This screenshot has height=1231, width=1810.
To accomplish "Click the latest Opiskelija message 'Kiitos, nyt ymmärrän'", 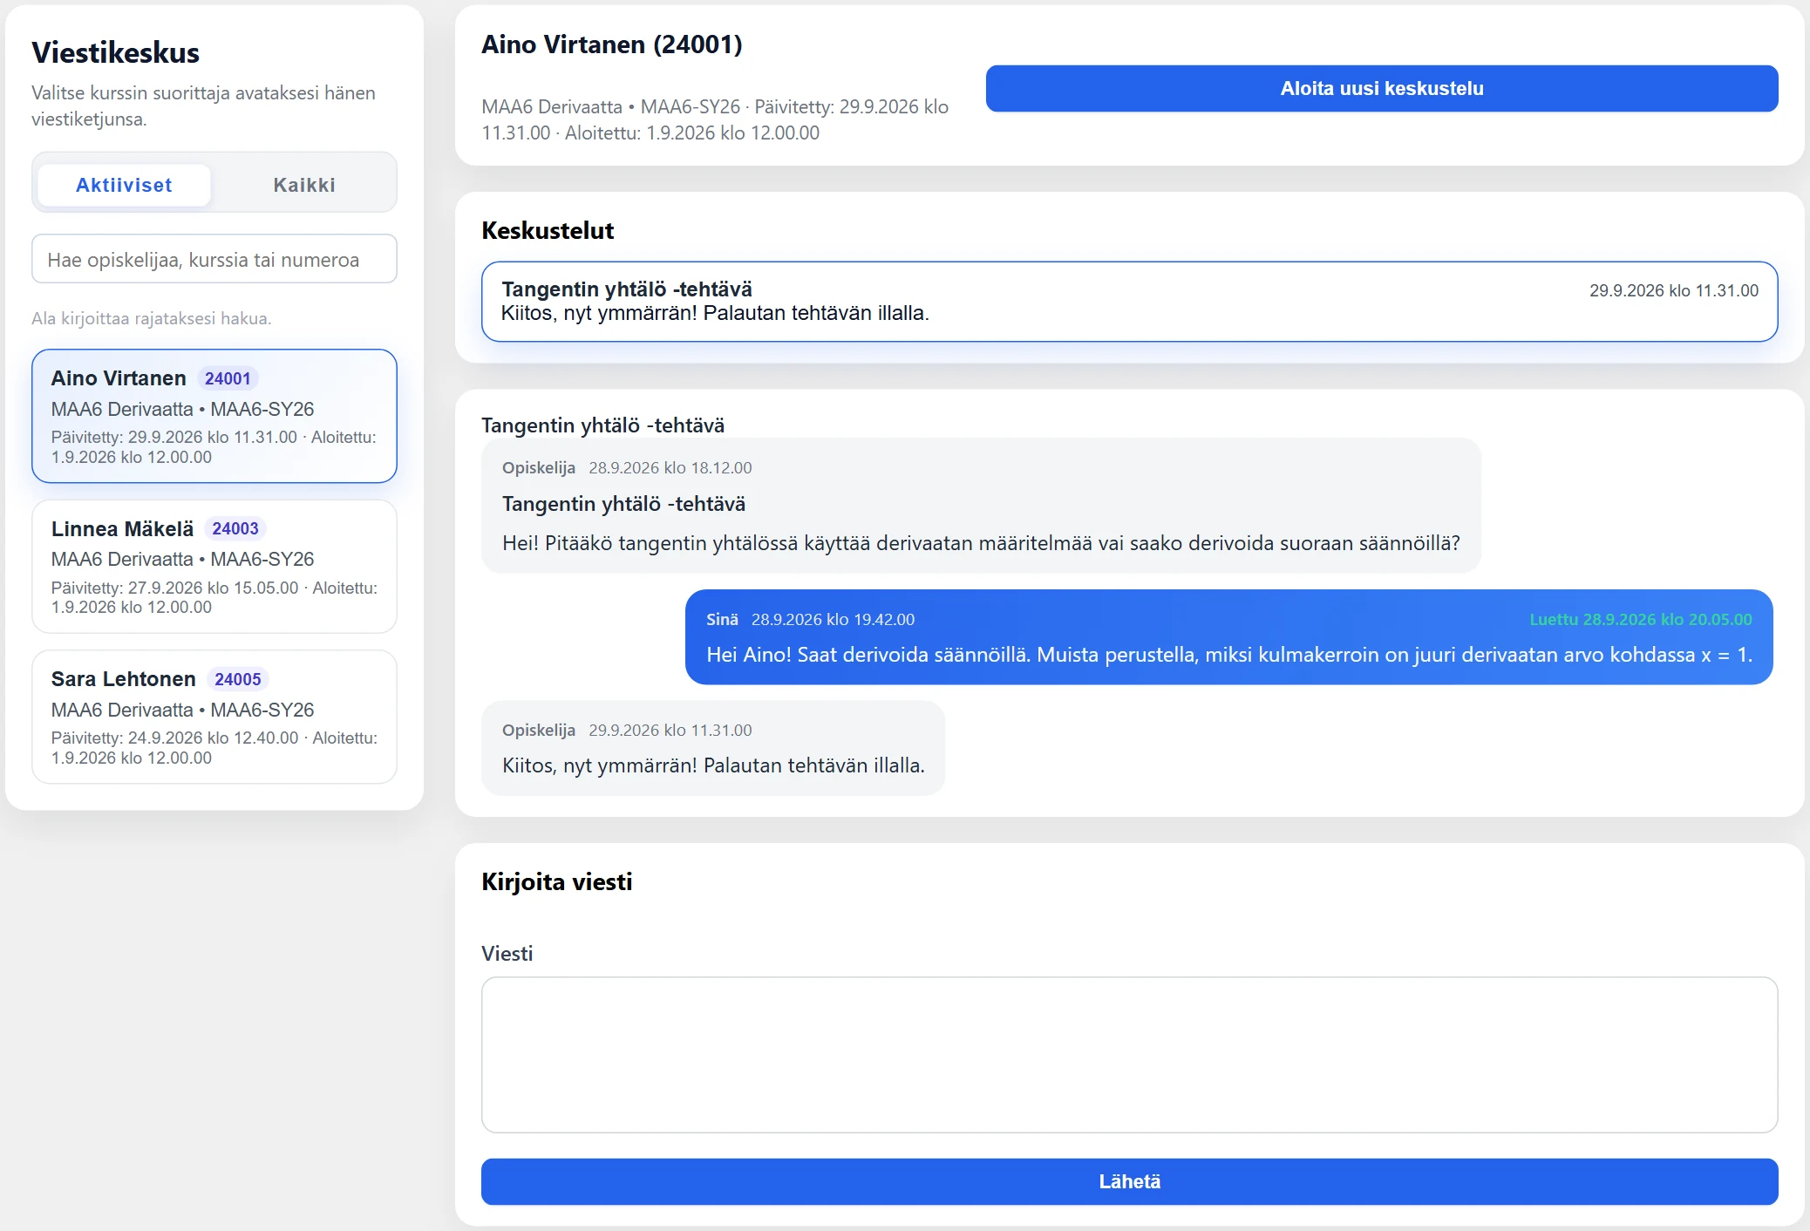I will [x=713, y=748].
